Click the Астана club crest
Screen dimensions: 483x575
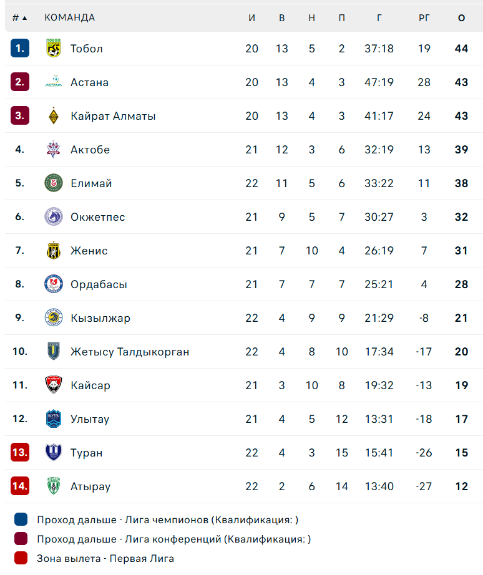click(54, 82)
